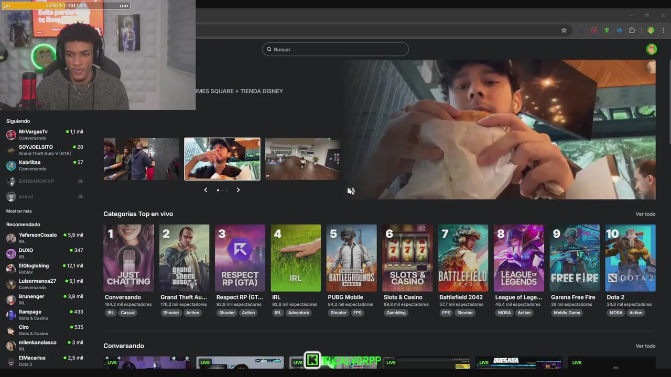671x377 pixels.
Task: Open the Battlefield 2042 category card
Action: coord(463,258)
